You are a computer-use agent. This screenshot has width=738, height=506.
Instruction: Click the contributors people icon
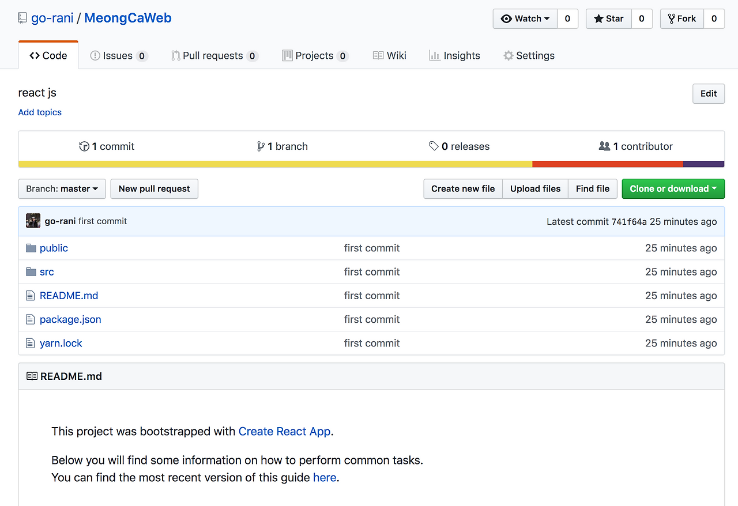[x=604, y=146]
